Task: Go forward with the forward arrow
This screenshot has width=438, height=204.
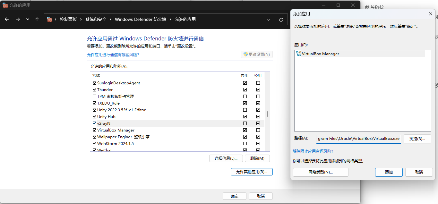Action: (18, 19)
